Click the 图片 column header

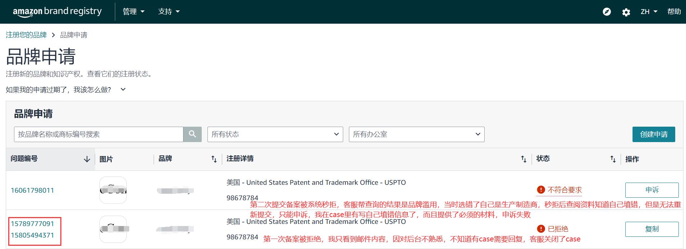click(x=106, y=159)
